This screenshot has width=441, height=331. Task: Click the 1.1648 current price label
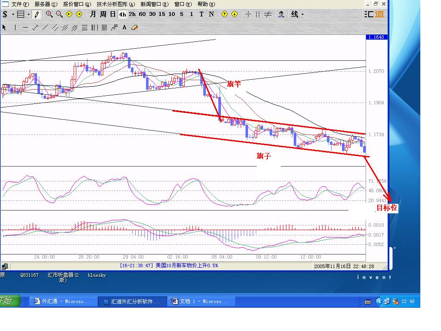376,37
